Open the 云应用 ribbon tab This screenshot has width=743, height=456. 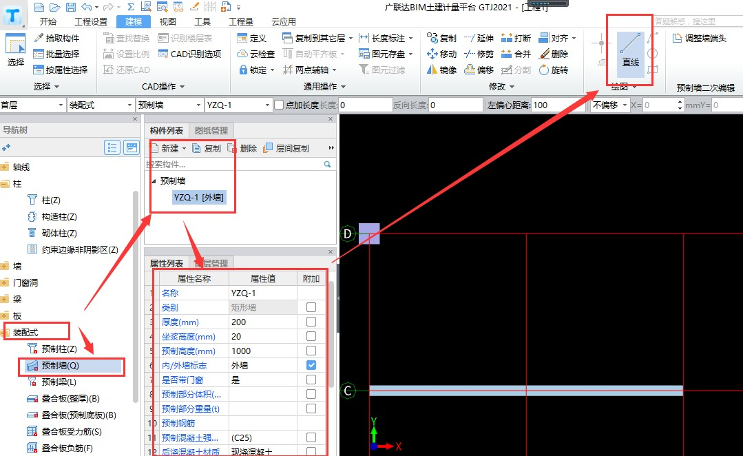[x=284, y=21]
